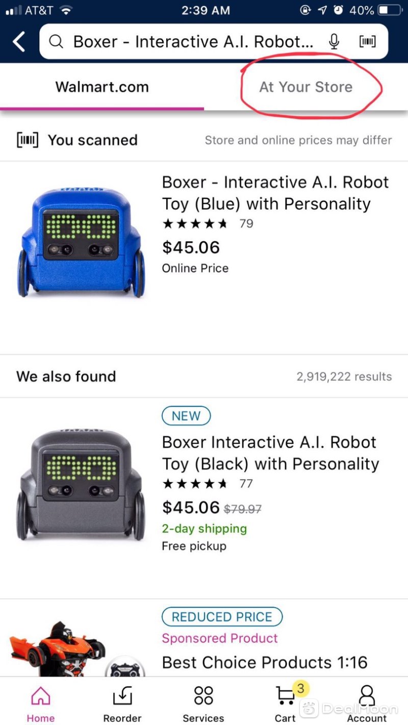Open the Services menu
408x725 pixels.
pos(203,704)
